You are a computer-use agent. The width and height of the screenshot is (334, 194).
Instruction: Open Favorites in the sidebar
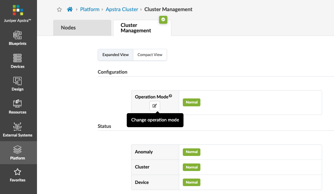click(18, 175)
